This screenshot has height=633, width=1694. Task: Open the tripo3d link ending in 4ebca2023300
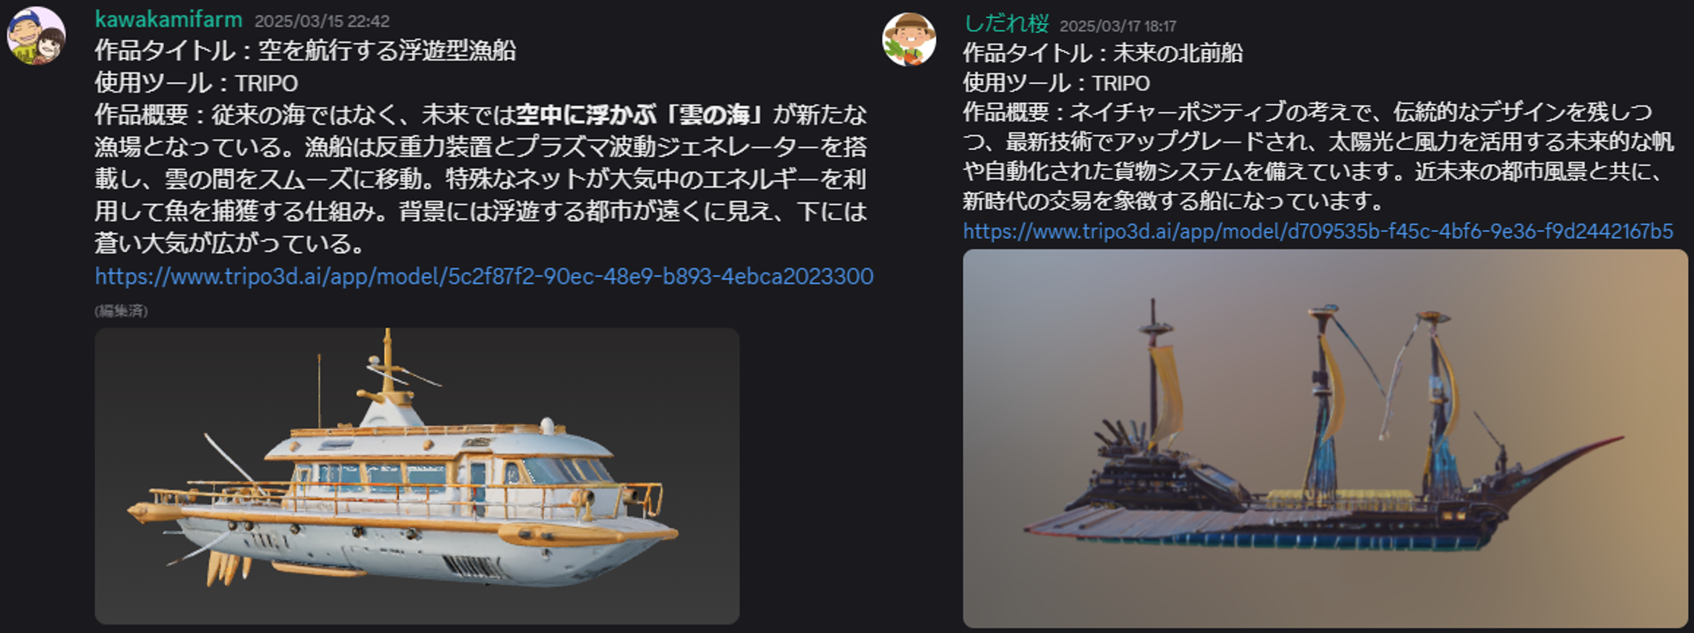(x=484, y=276)
